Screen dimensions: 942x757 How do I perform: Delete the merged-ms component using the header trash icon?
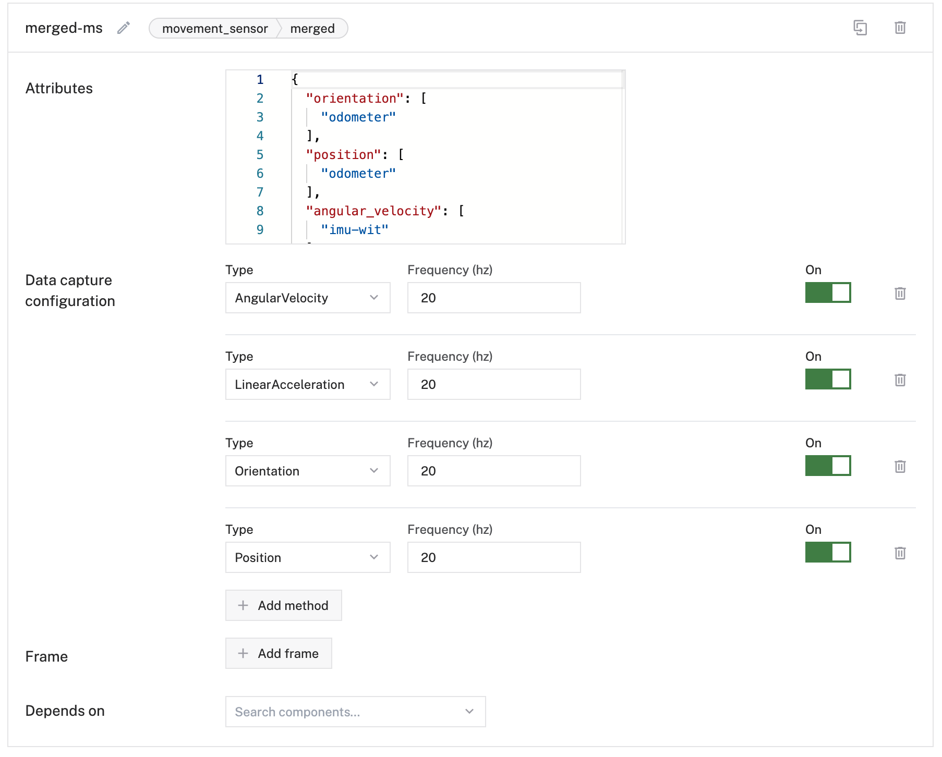[900, 28]
